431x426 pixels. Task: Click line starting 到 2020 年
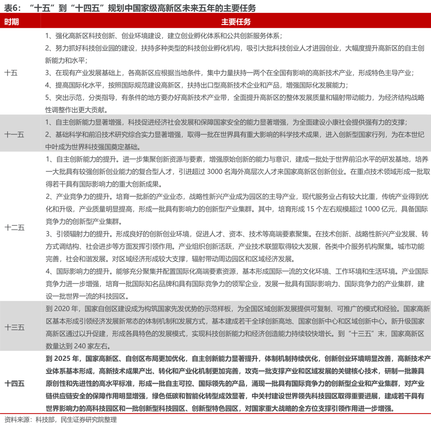[x=238, y=309]
